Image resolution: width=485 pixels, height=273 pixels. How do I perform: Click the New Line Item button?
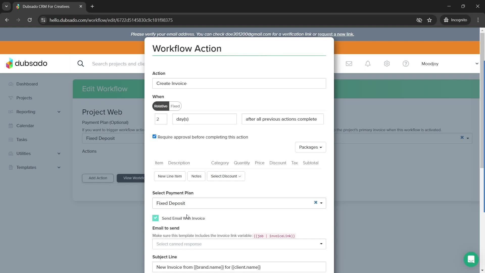pos(170,176)
